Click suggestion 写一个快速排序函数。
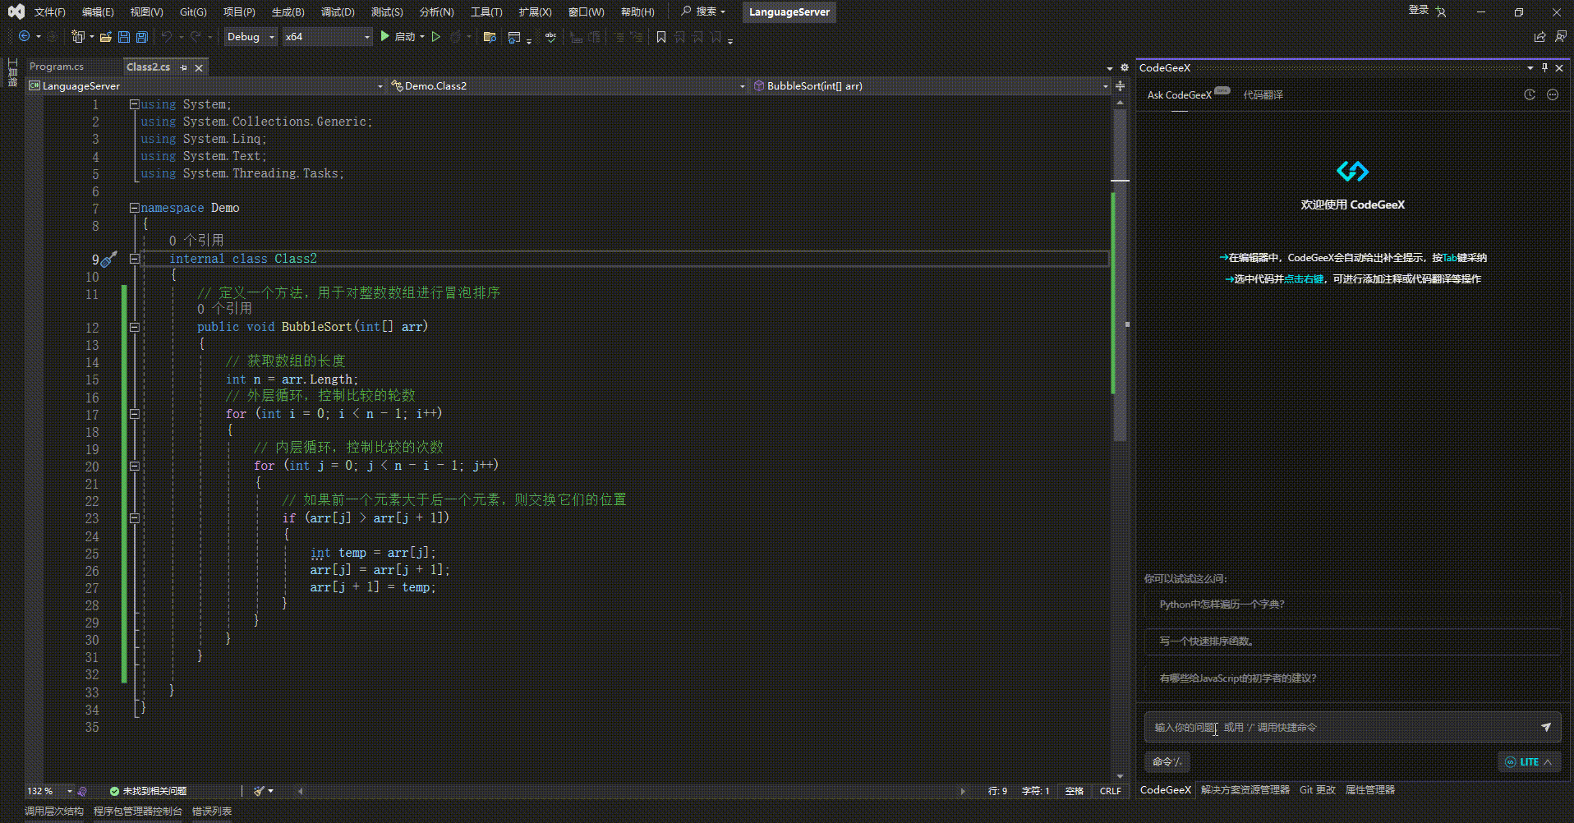This screenshot has width=1574, height=823. point(1352,641)
